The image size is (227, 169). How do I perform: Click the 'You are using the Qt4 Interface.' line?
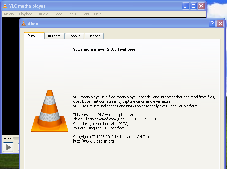pos(100,128)
